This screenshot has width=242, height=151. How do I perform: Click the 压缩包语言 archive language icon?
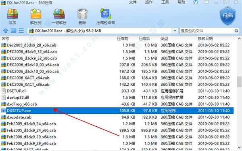tap(106, 14)
